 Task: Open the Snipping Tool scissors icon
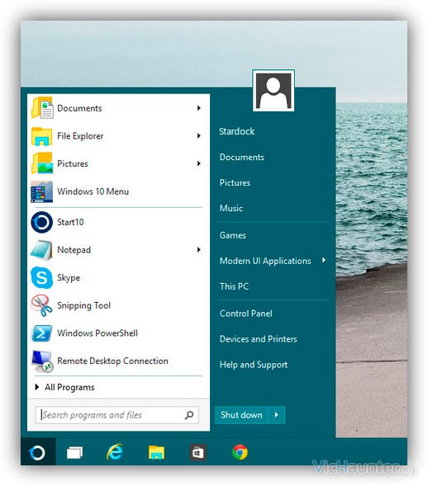tap(42, 305)
